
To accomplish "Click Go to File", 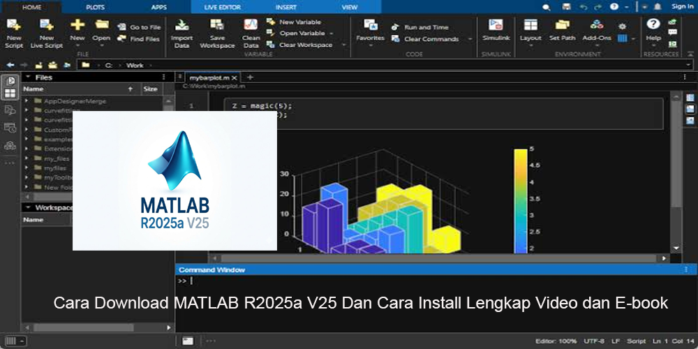I will [x=140, y=27].
